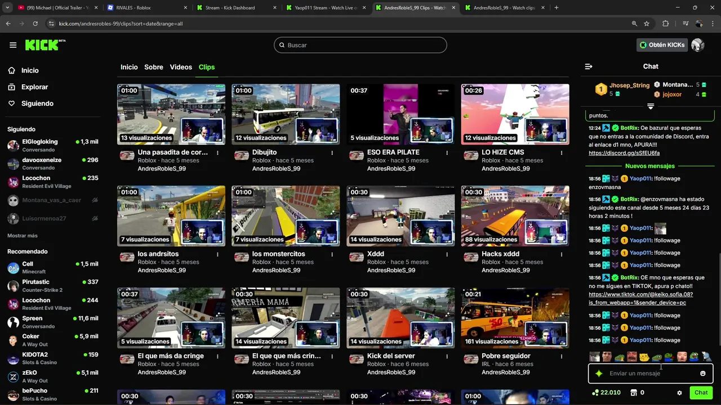
Task: Open Locochon Resident Evil Village in Siguiendo
Action: pyautogui.click(x=53, y=182)
